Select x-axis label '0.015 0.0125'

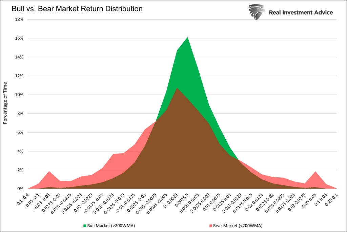[x=232, y=203]
